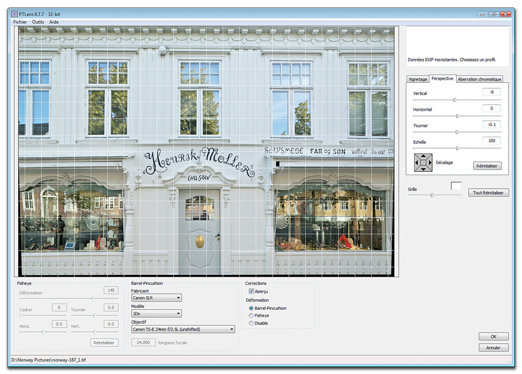Open the Aide menu

[54, 22]
